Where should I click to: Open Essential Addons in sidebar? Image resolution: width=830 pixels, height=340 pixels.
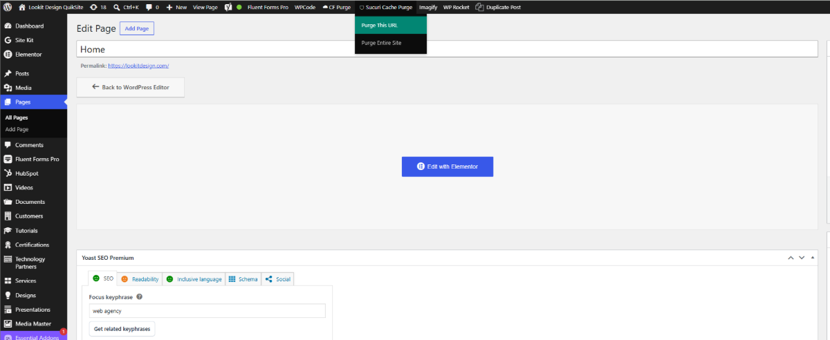[x=33, y=337]
